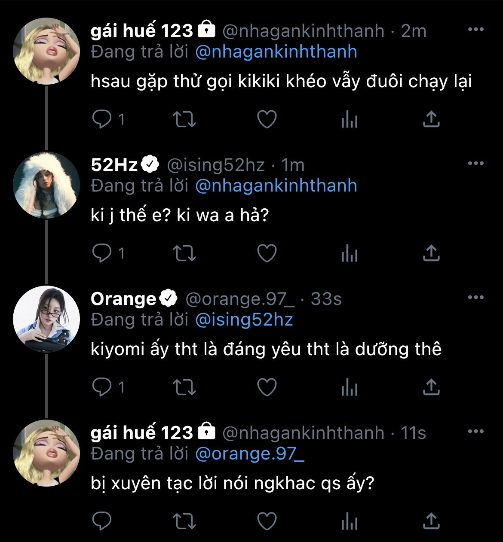Open more options for first tweet

click(475, 30)
